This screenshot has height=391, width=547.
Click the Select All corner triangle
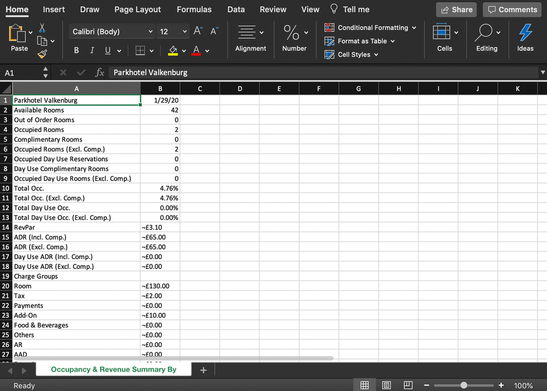click(7, 89)
